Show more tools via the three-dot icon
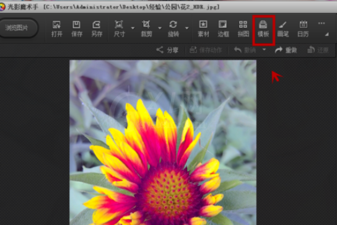 pyautogui.click(x=322, y=23)
